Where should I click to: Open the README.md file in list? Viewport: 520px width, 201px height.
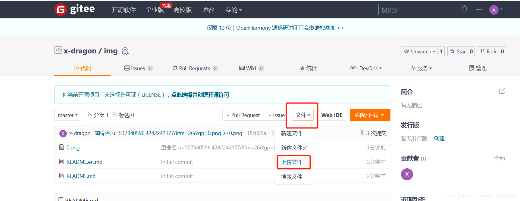pos(81,176)
